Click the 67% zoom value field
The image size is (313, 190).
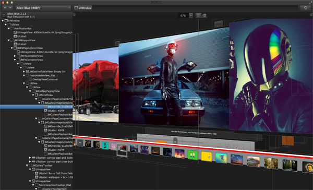click(183, 15)
